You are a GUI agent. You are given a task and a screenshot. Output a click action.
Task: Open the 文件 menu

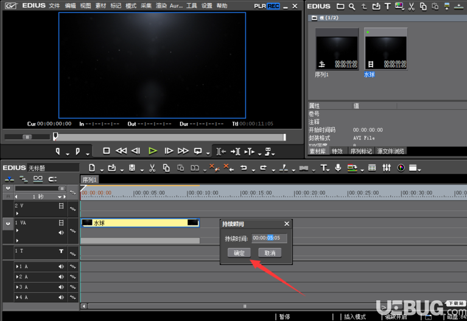pyautogui.click(x=55, y=5)
